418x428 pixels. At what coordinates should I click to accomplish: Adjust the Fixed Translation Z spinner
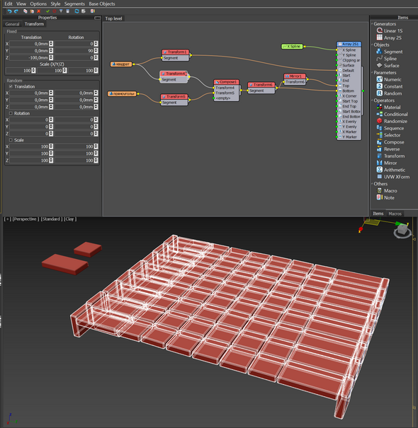(x=51, y=57)
